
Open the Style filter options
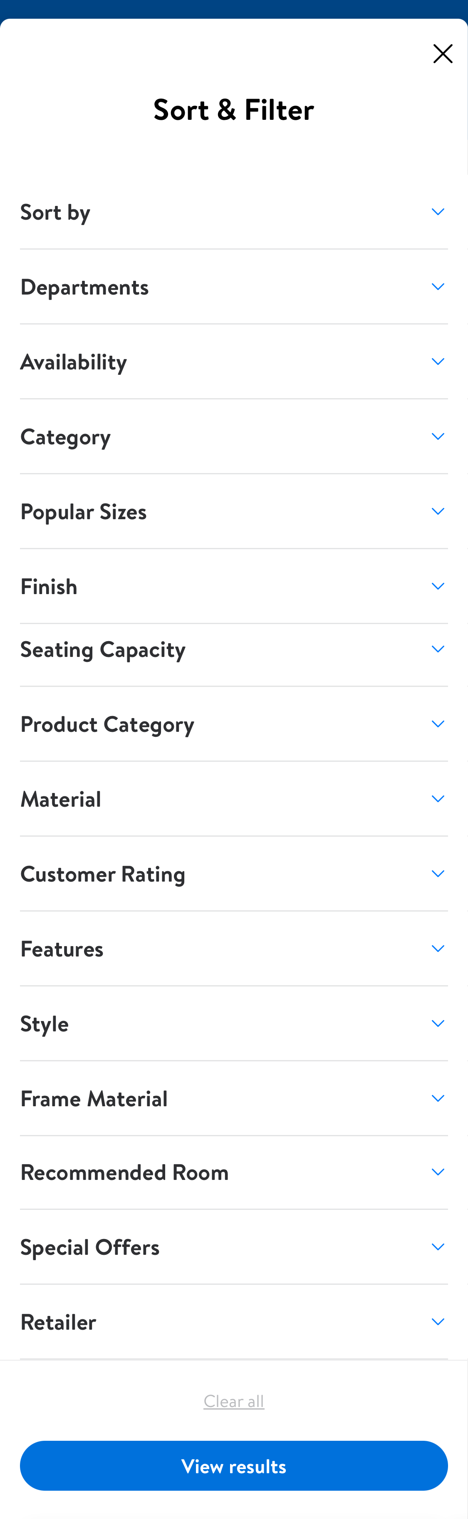tap(234, 1023)
